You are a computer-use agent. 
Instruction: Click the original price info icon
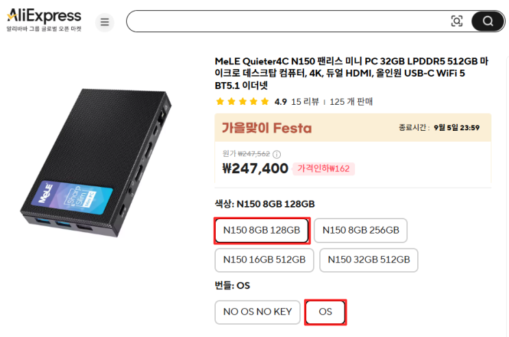click(277, 154)
